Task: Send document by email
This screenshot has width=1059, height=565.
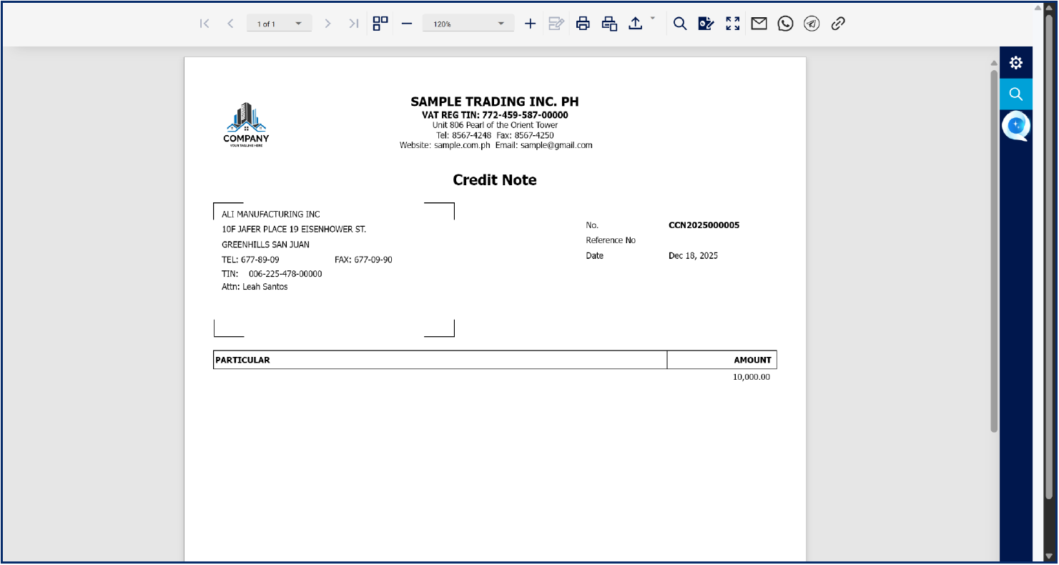Action: [x=759, y=24]
